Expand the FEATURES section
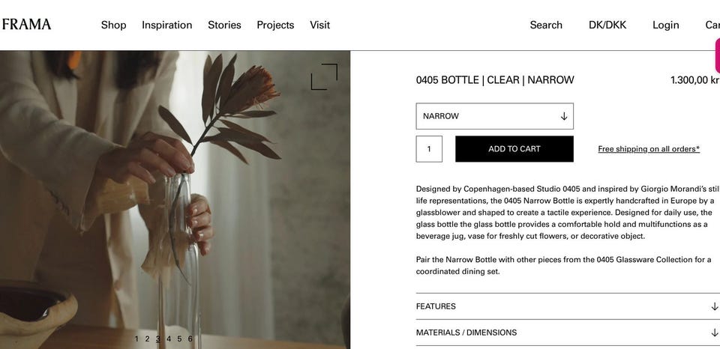This screenshot has width=720, height=349. click(567, 306)
